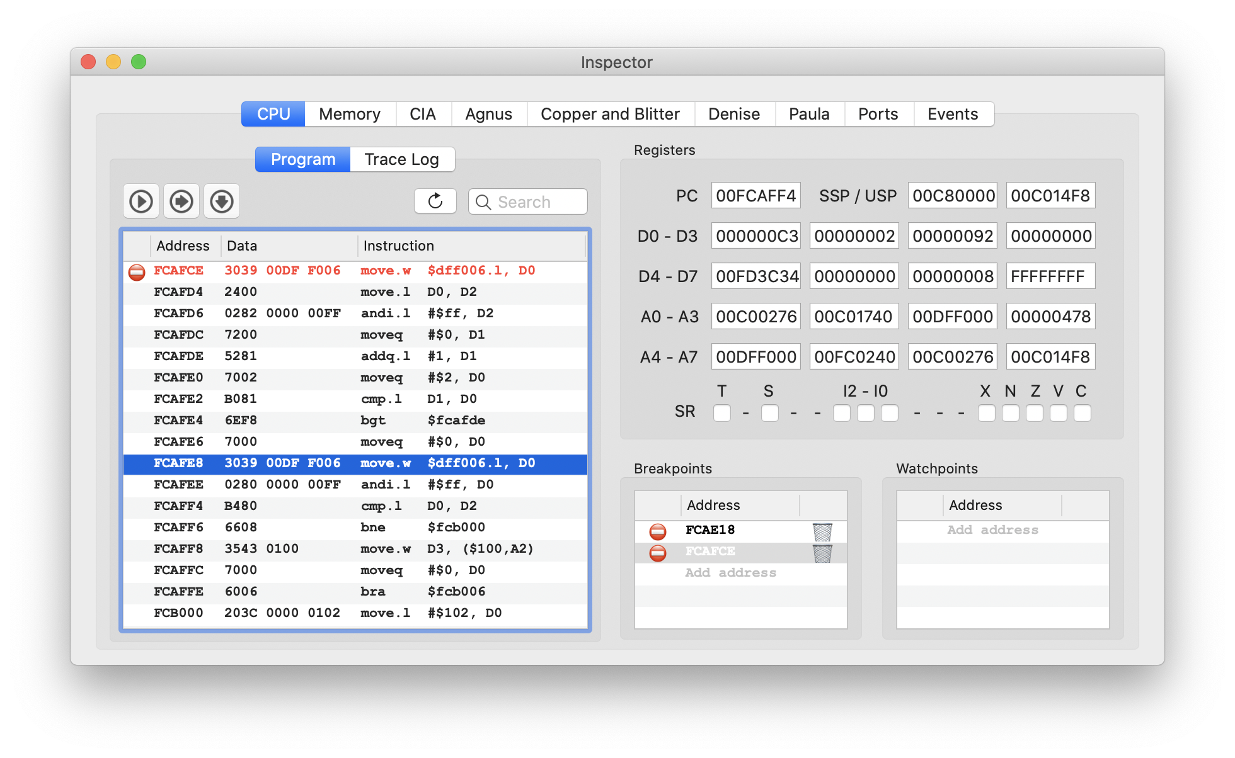Disable the FCAE18 breakpoint stop icon
Viewport: 1235px width, 758px height.
click(x=658, y=531)
